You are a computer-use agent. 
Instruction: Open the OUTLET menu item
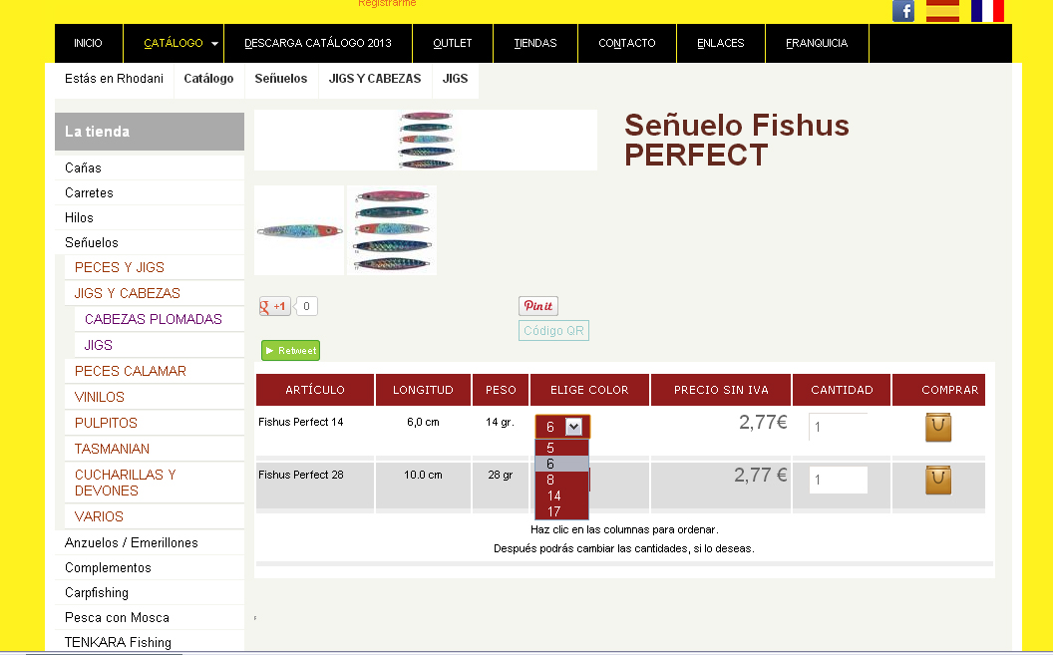point(453,43)
